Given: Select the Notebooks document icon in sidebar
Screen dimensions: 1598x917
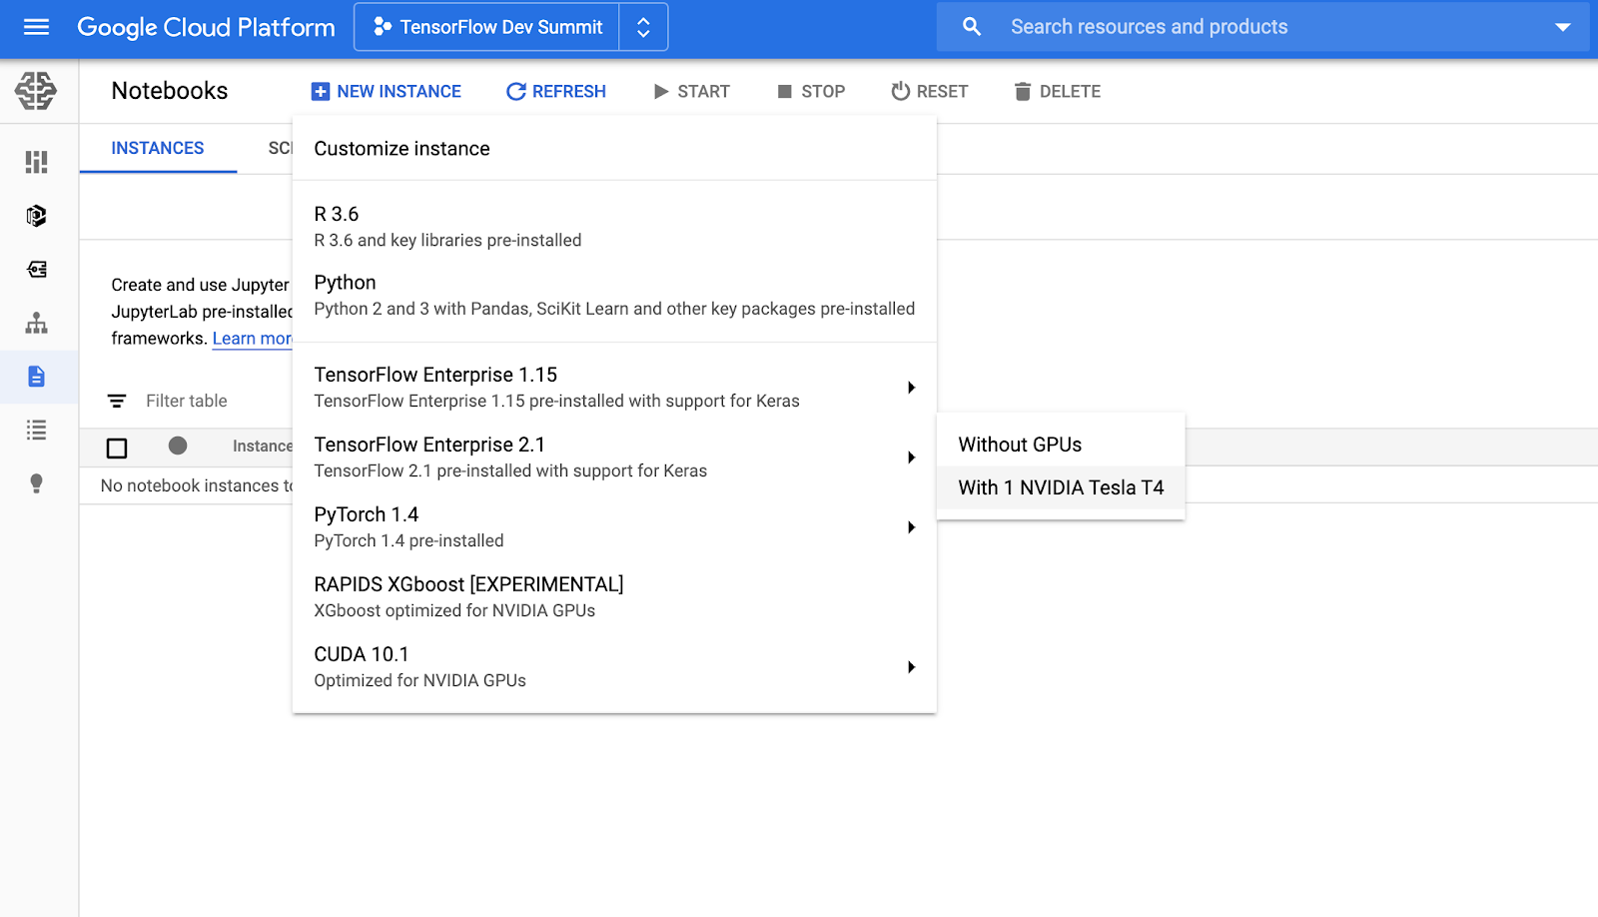Looking at the screenshot, I should point(37,377).
